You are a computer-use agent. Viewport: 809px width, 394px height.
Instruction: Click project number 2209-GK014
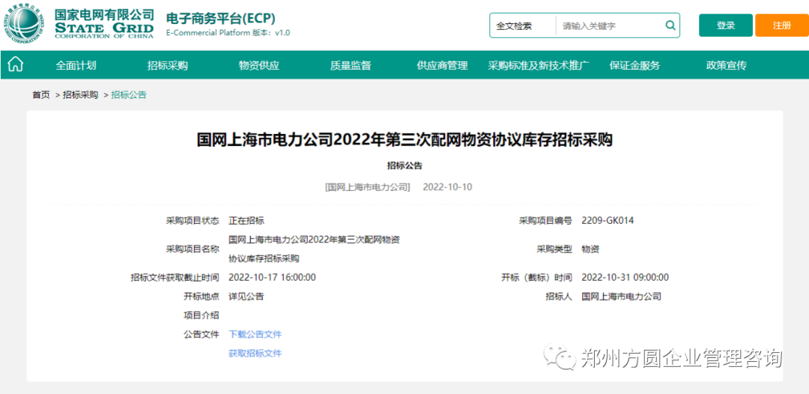pos(607,221)
